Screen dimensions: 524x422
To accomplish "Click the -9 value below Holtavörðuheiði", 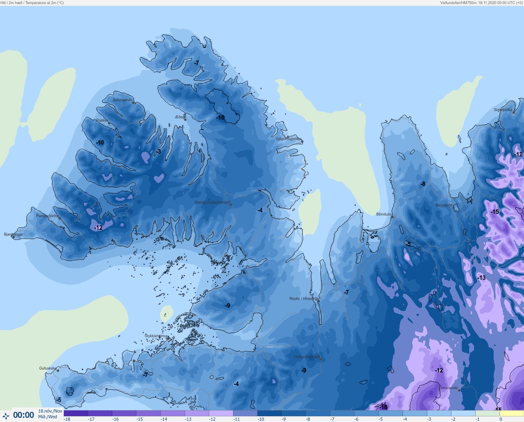I will point(304,370).
